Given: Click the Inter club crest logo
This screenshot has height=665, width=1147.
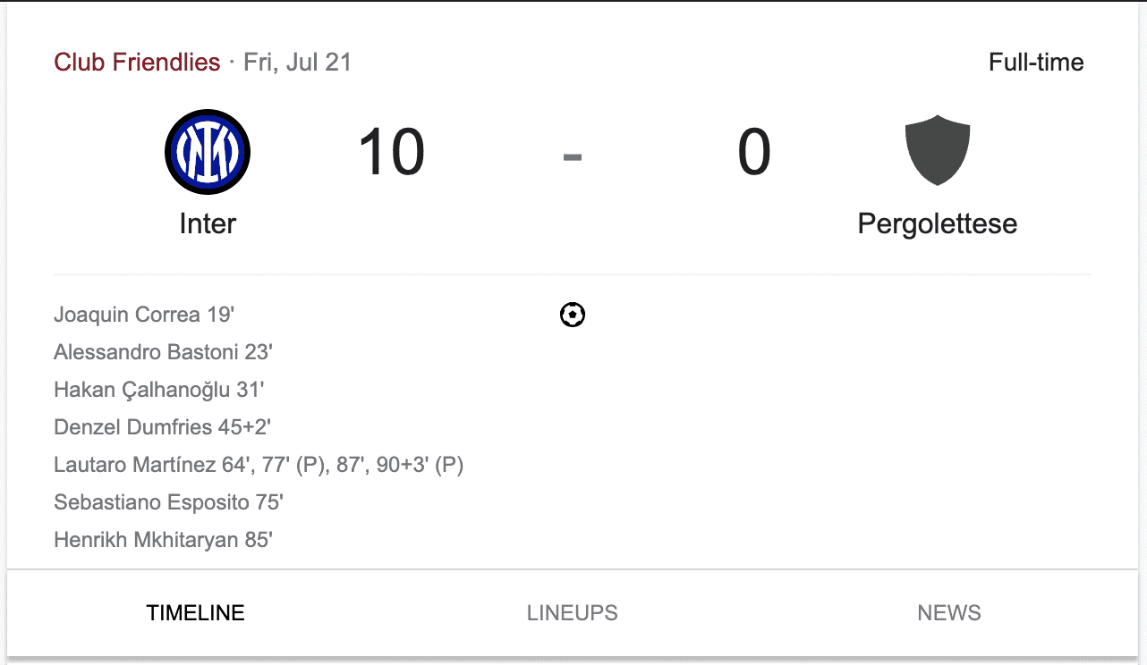Looking at the screenshot, I should [x=208, y=152].
